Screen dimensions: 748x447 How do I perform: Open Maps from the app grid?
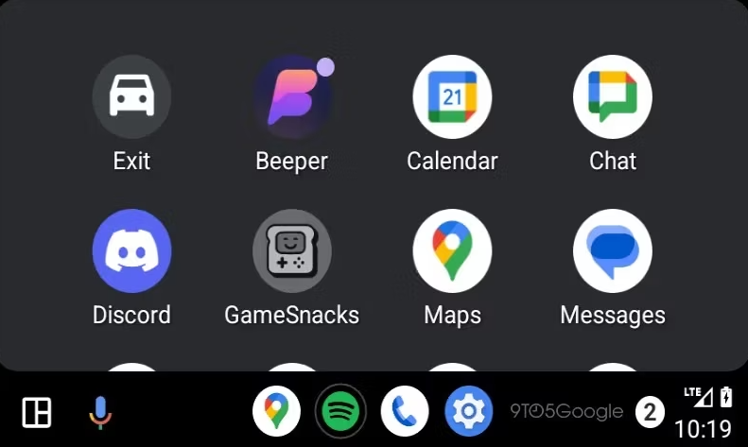click(x=452, y=250)
